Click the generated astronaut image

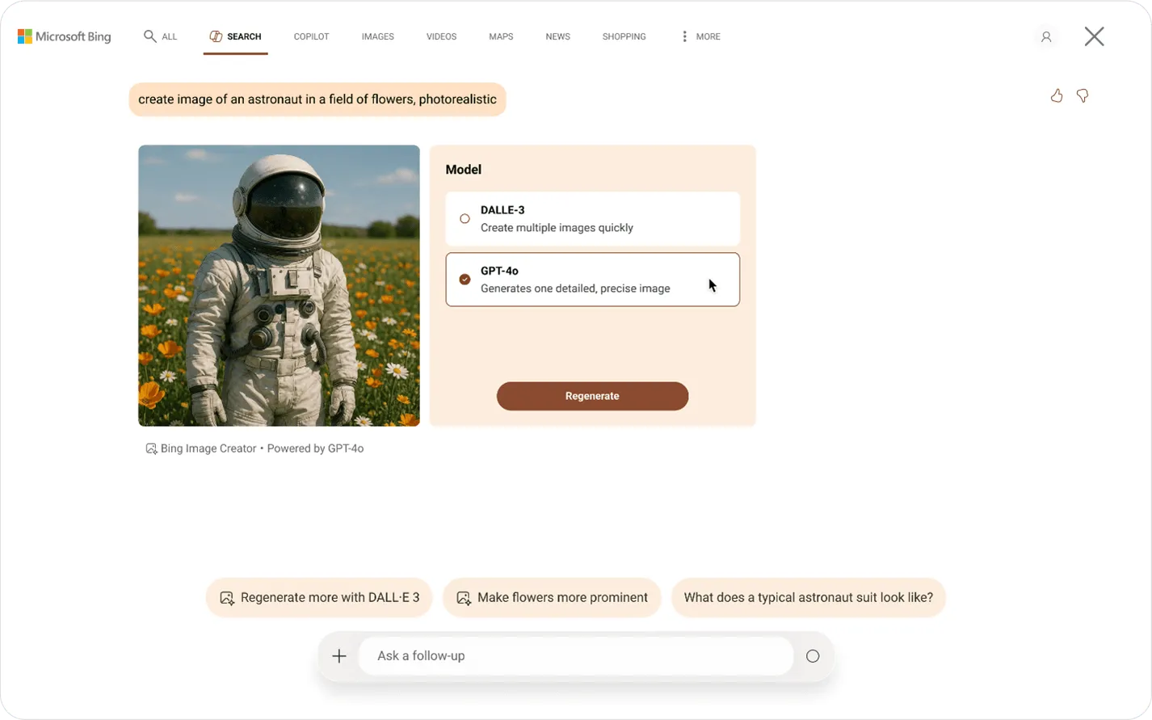click(x=279, y=285)
